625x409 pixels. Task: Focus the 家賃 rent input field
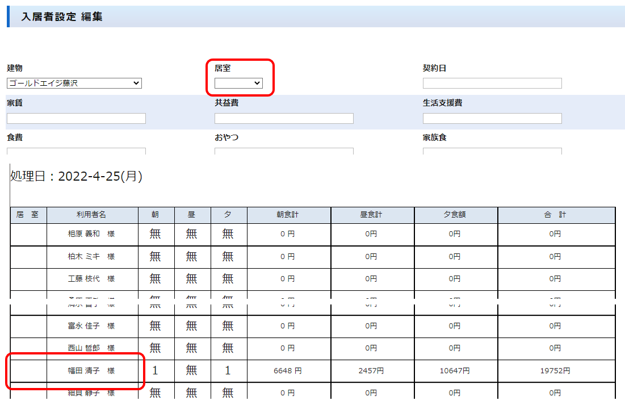point(76,118)
